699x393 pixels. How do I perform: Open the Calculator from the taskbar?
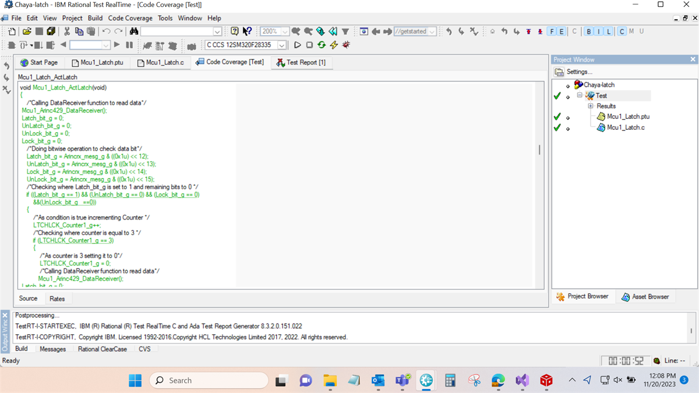[450, 380]
